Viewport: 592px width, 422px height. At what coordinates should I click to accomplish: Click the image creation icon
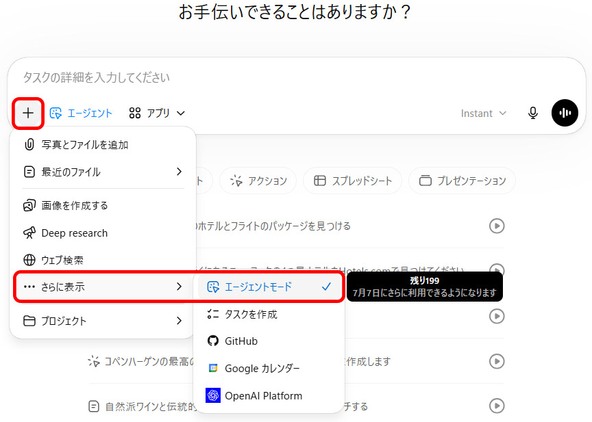(x=29, y=206)
